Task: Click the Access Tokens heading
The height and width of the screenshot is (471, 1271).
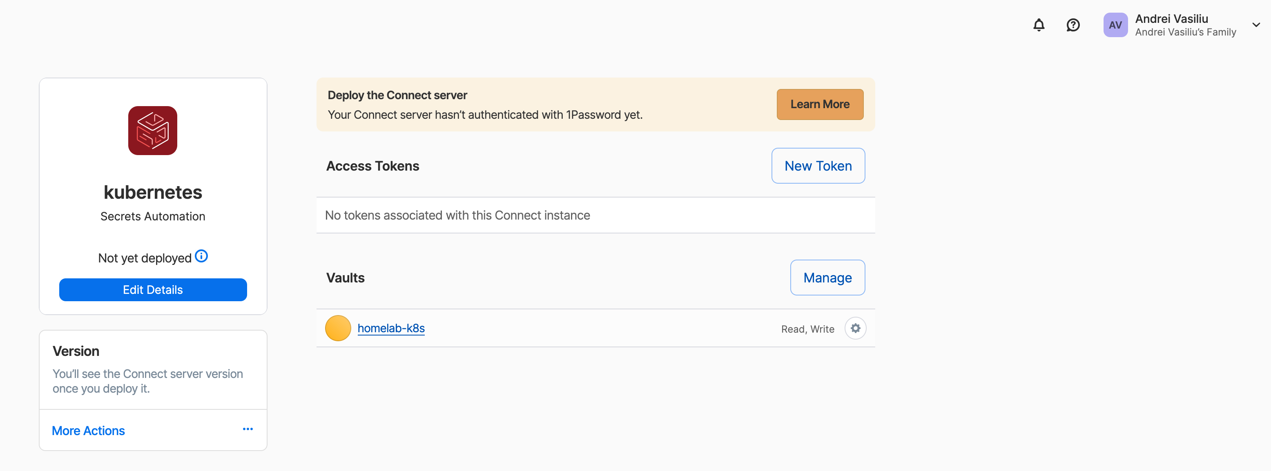Action: tap(372, 166)
